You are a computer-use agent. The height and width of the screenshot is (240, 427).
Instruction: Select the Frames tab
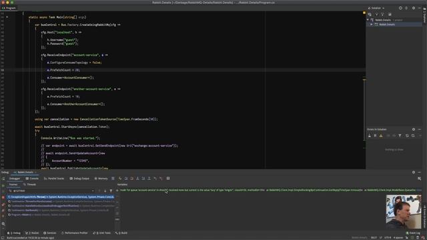pos(13,185)
